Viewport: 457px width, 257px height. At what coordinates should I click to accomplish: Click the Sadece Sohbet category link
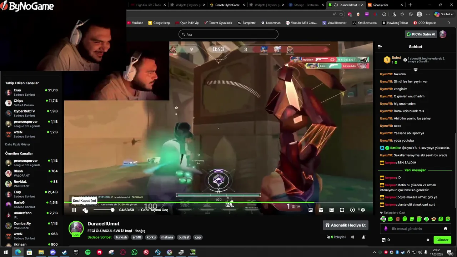(x=100, y=237)
